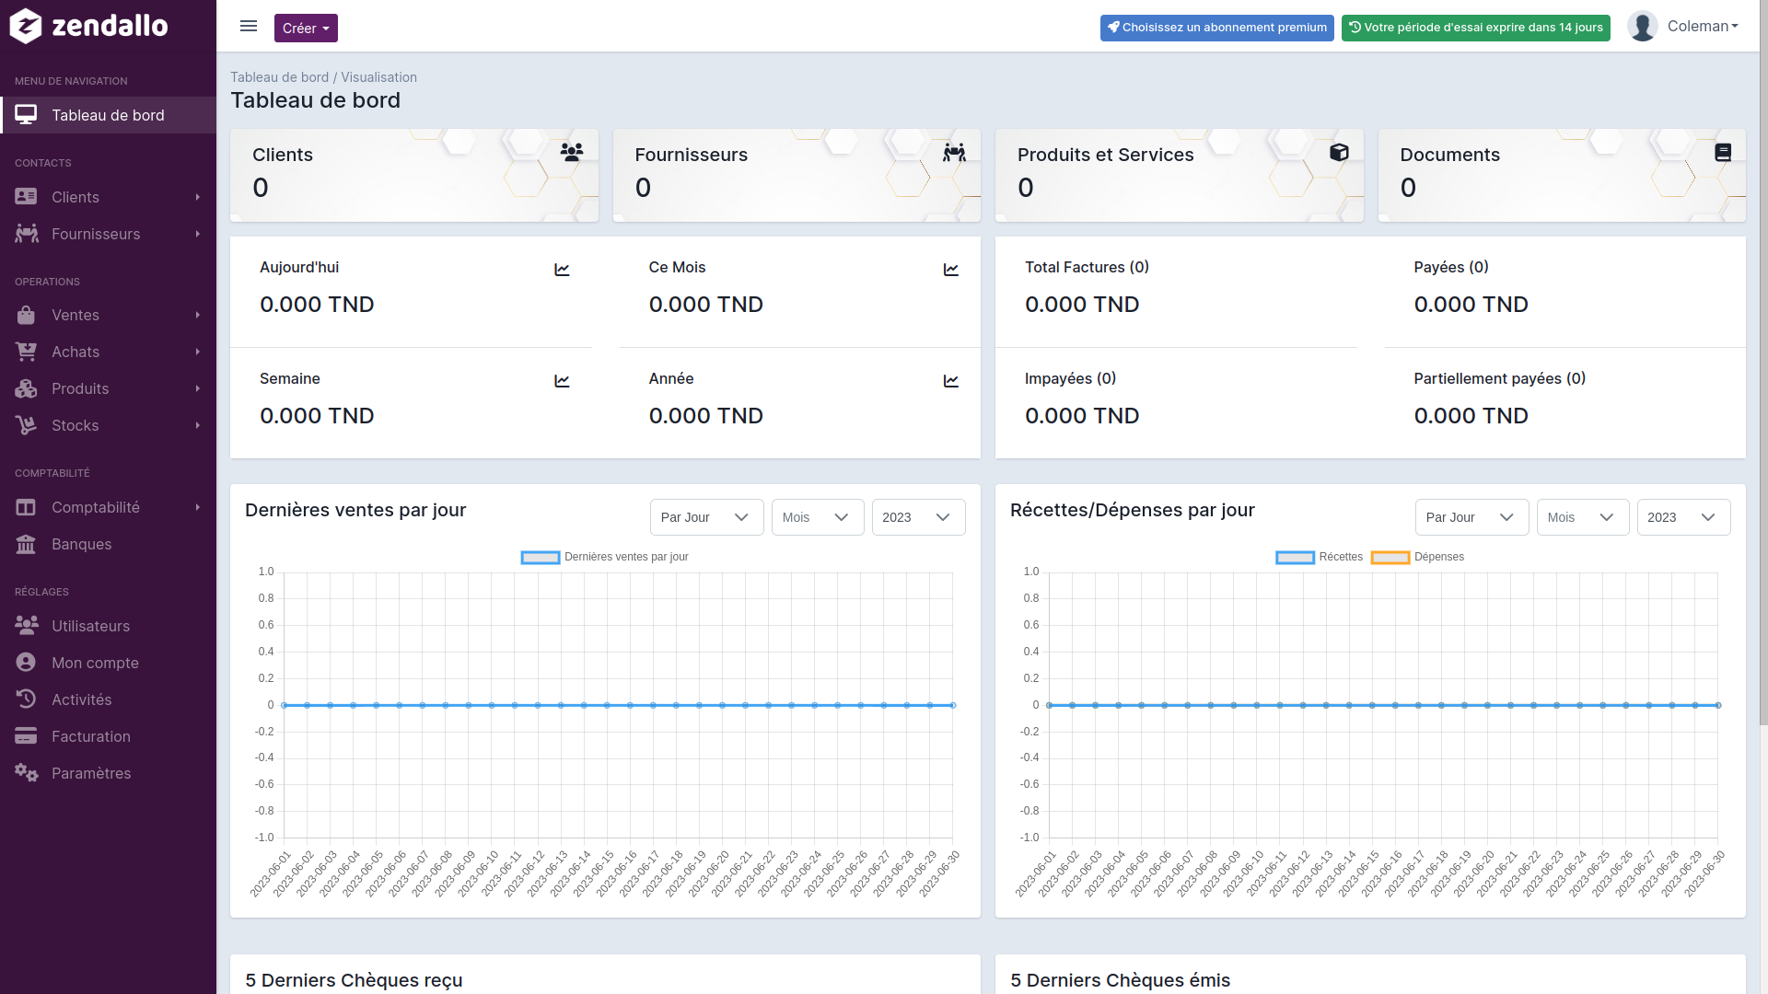Click the Utilisateurs people icon
Screen dimensions: 1768x994
coord(27,626)
